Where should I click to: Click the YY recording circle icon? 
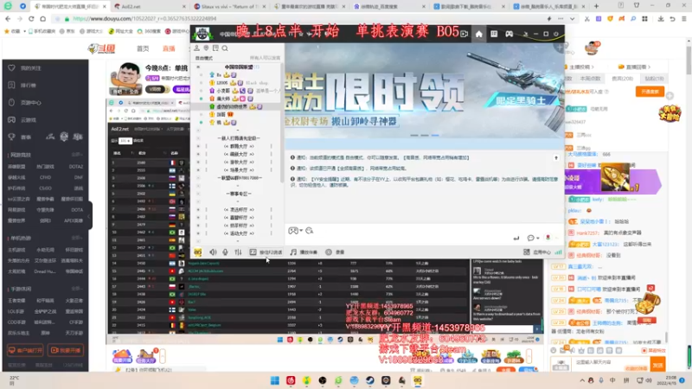click(x=329, y=252)
